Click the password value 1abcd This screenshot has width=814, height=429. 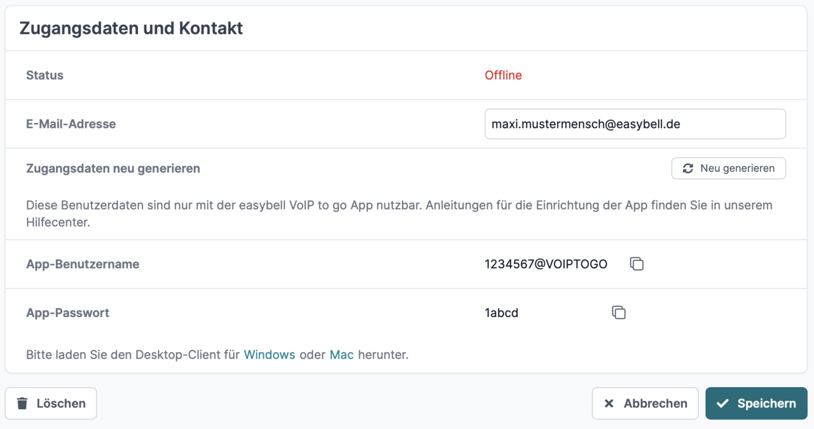pos(501,313)
